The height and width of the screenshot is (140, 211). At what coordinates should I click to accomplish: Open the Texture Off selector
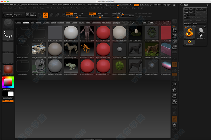tap(8, 59)
